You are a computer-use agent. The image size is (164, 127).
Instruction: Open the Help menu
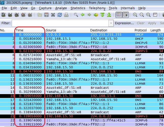[142, 8]
